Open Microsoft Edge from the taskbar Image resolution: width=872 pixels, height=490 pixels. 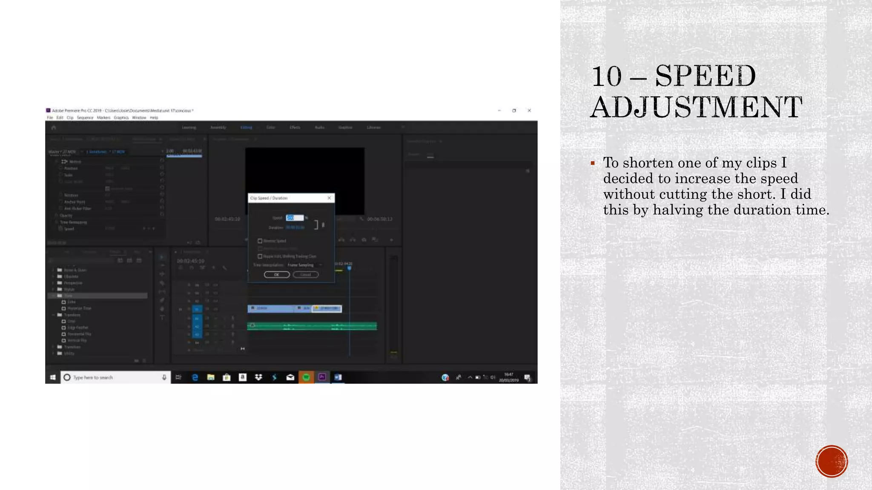click(x=195, y=377)
